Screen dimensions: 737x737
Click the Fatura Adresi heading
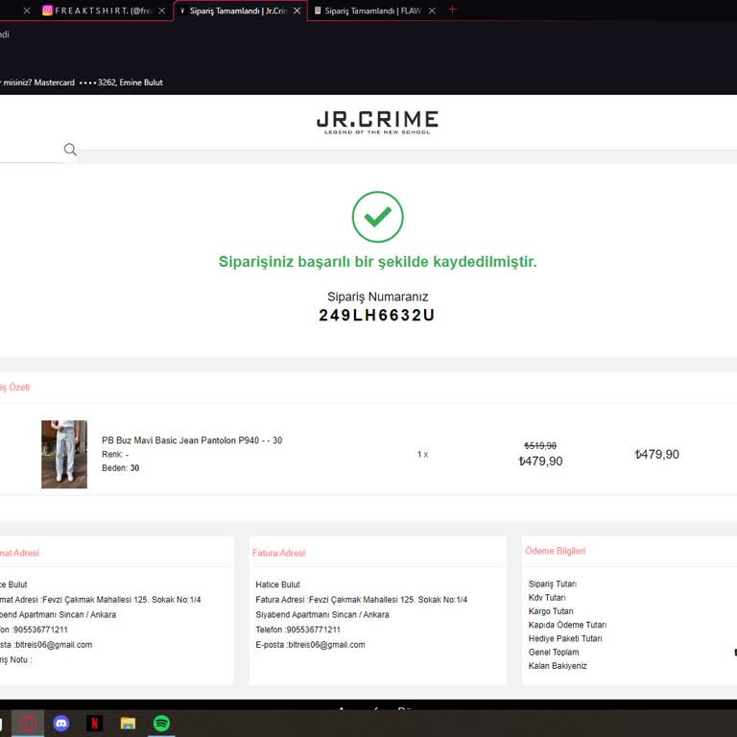pyautogui.click(x=278, y=553)
